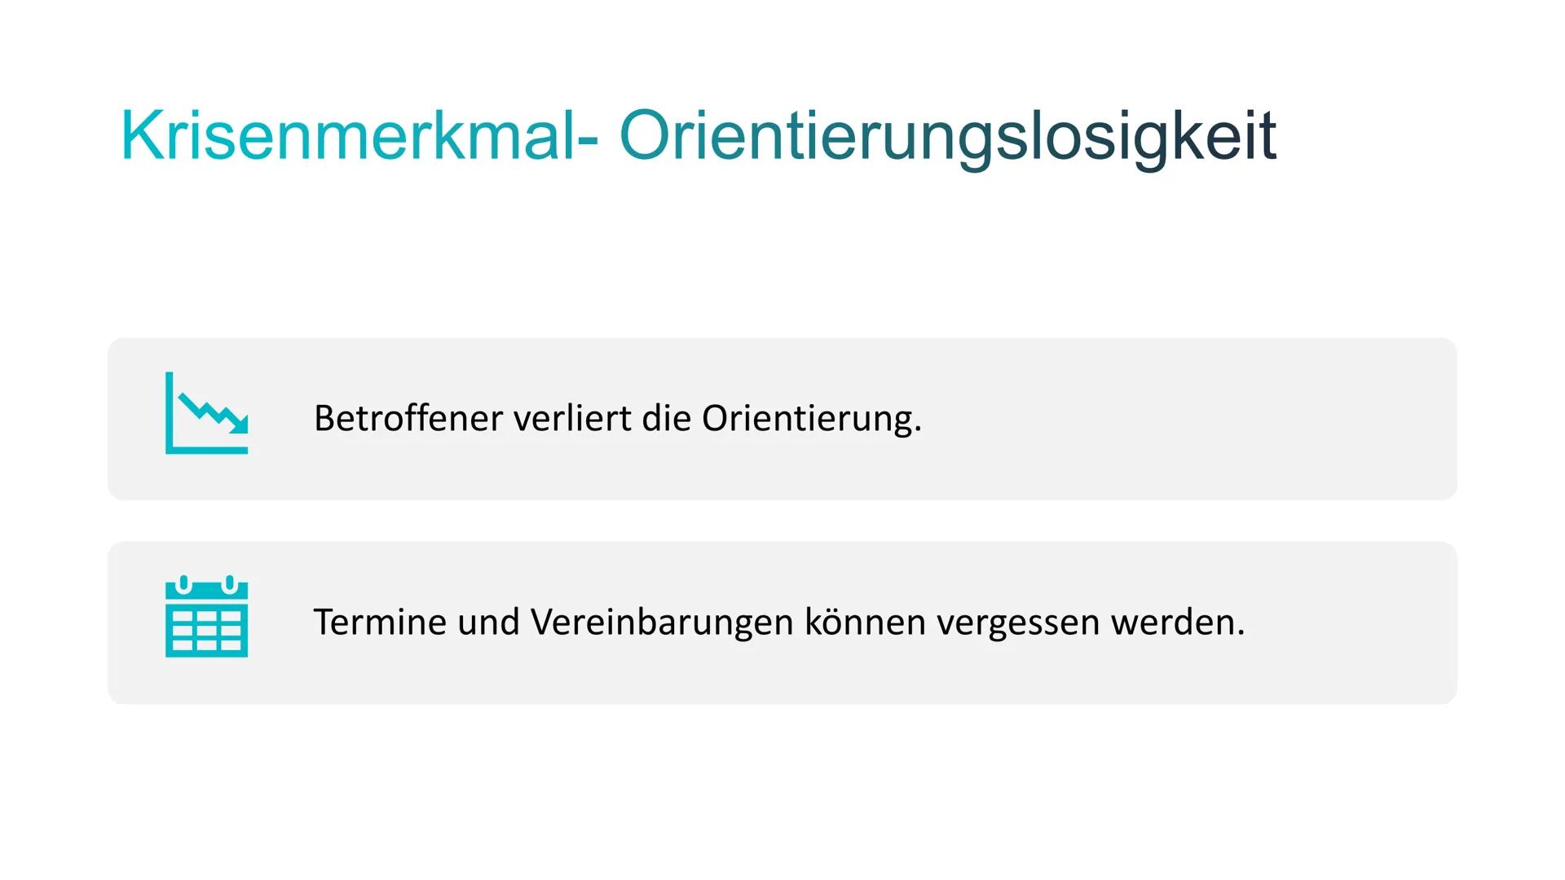Click the text 'Betroffener verliert die Orientierung.'

point(617,418)
